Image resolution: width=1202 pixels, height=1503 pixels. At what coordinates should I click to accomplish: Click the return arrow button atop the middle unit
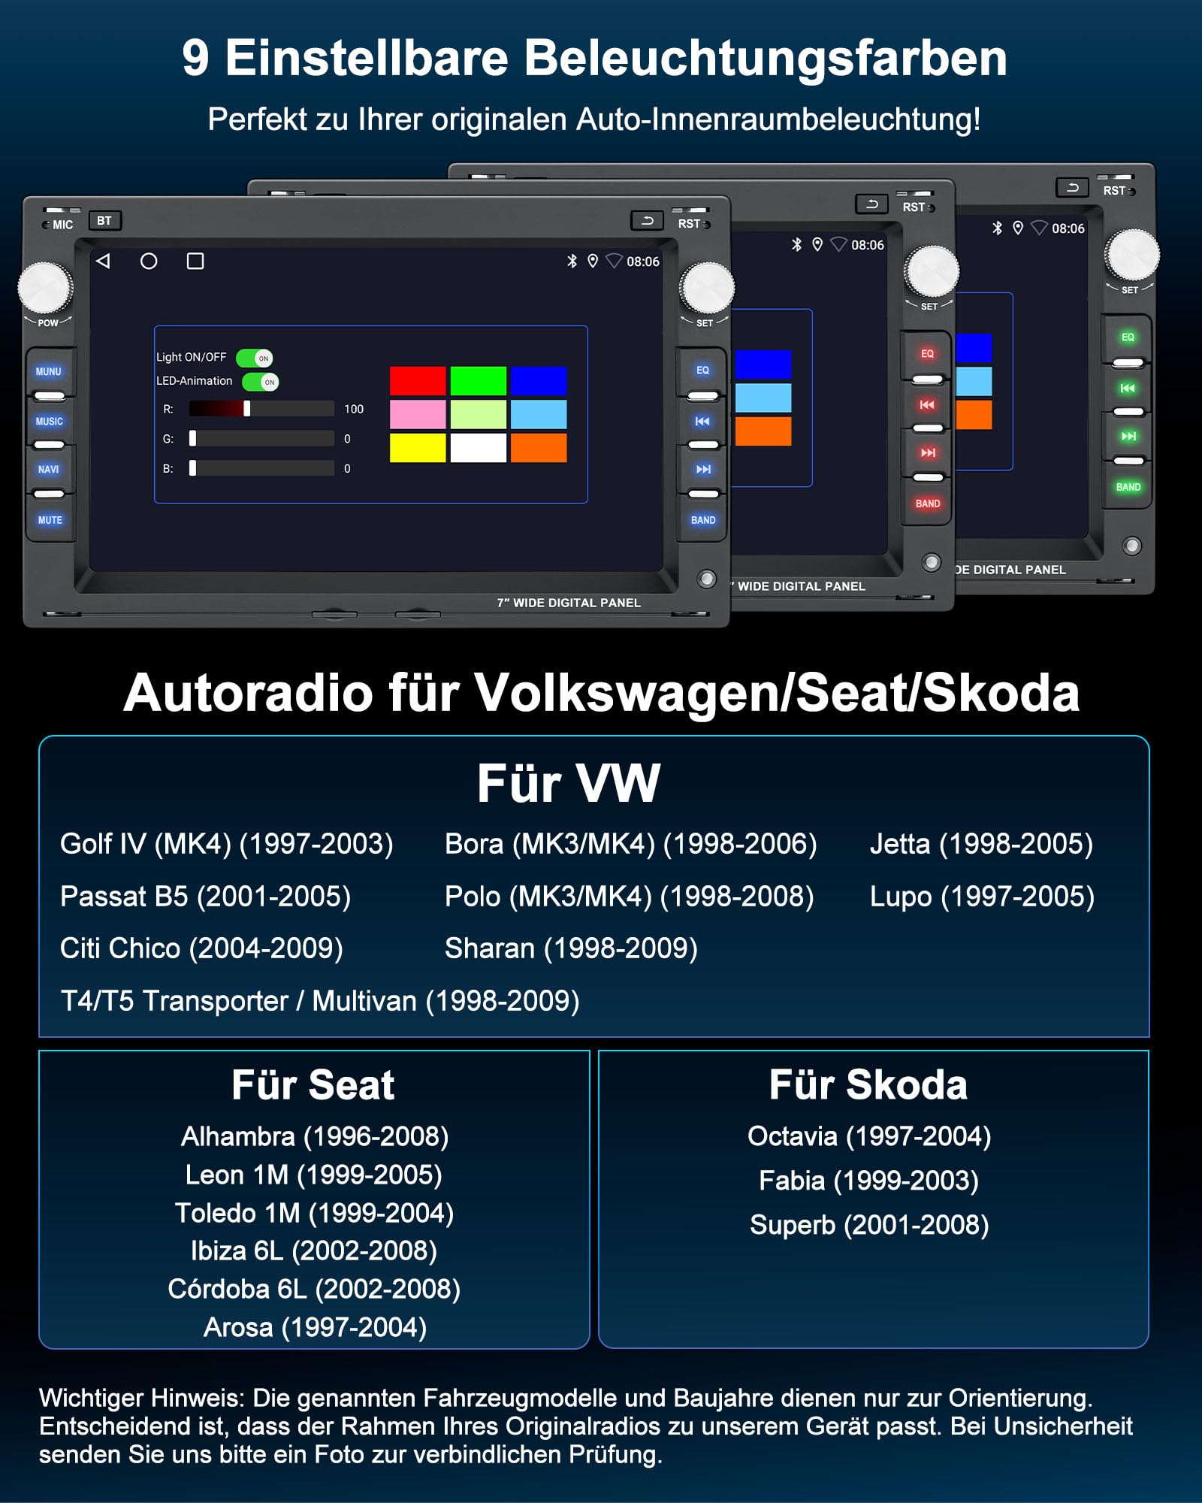click(871, 204)
